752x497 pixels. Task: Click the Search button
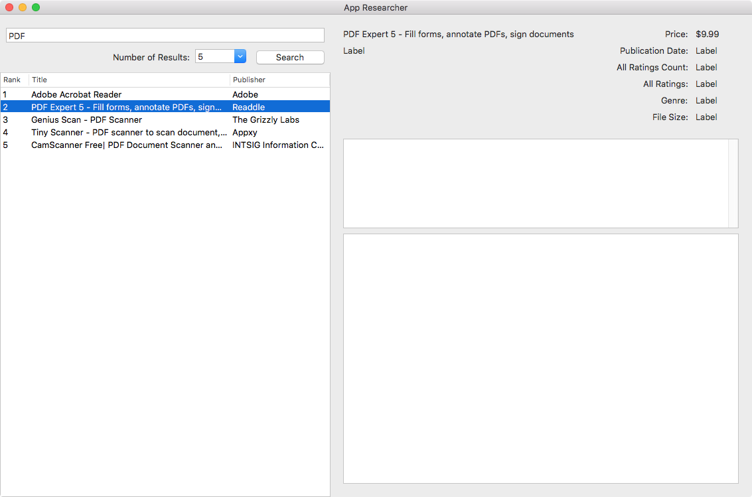pos(290,58)
